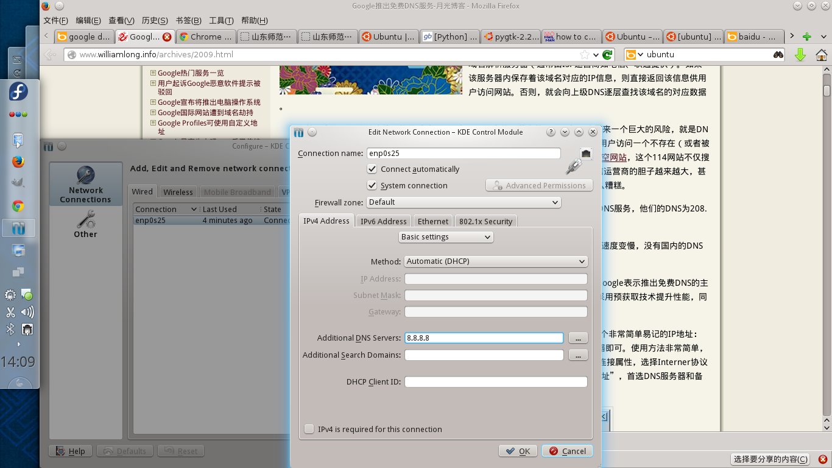Open the 书签(B) menu
832x468 pixels.
point(188,20)
